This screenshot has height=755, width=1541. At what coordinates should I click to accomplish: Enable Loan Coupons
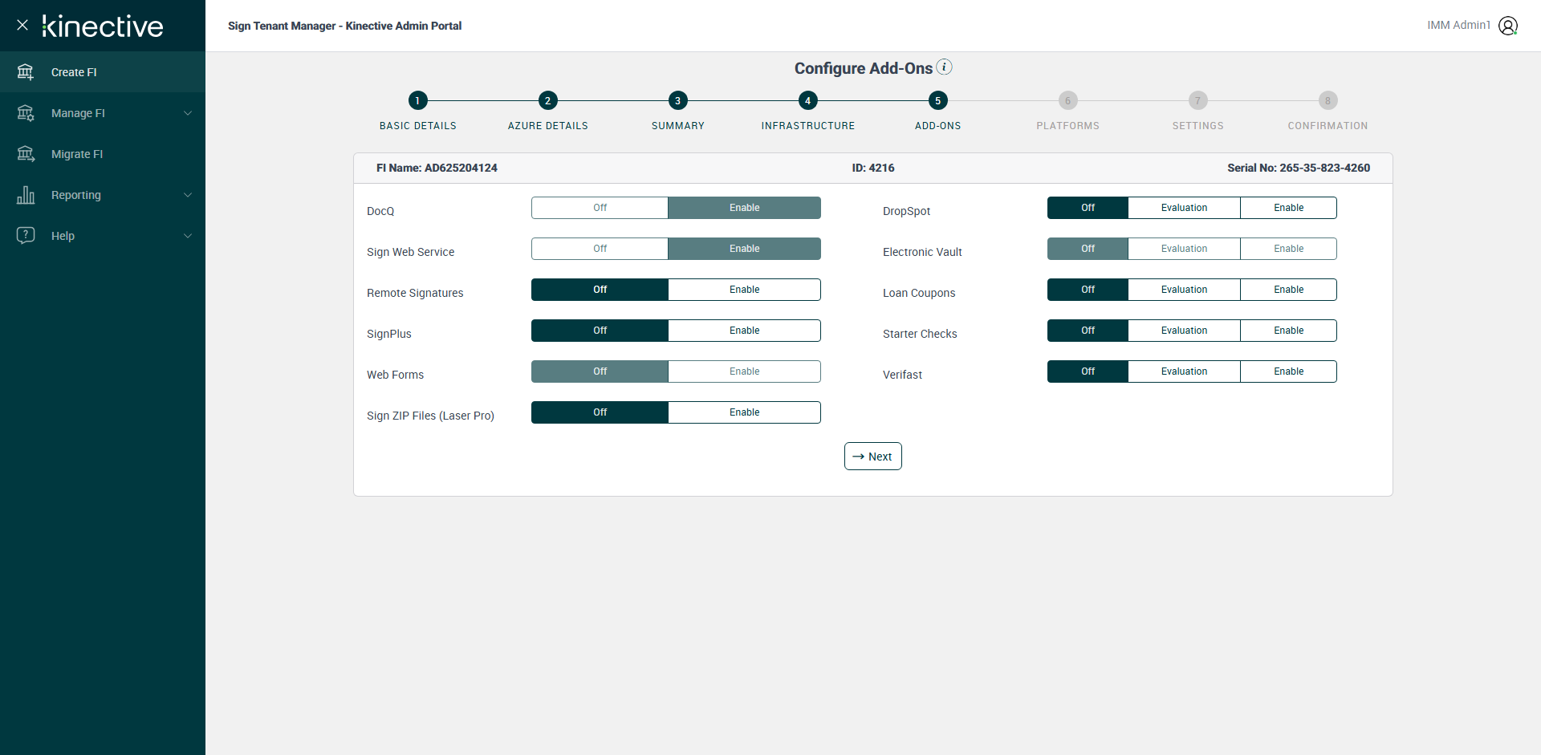click(1288, 290)
